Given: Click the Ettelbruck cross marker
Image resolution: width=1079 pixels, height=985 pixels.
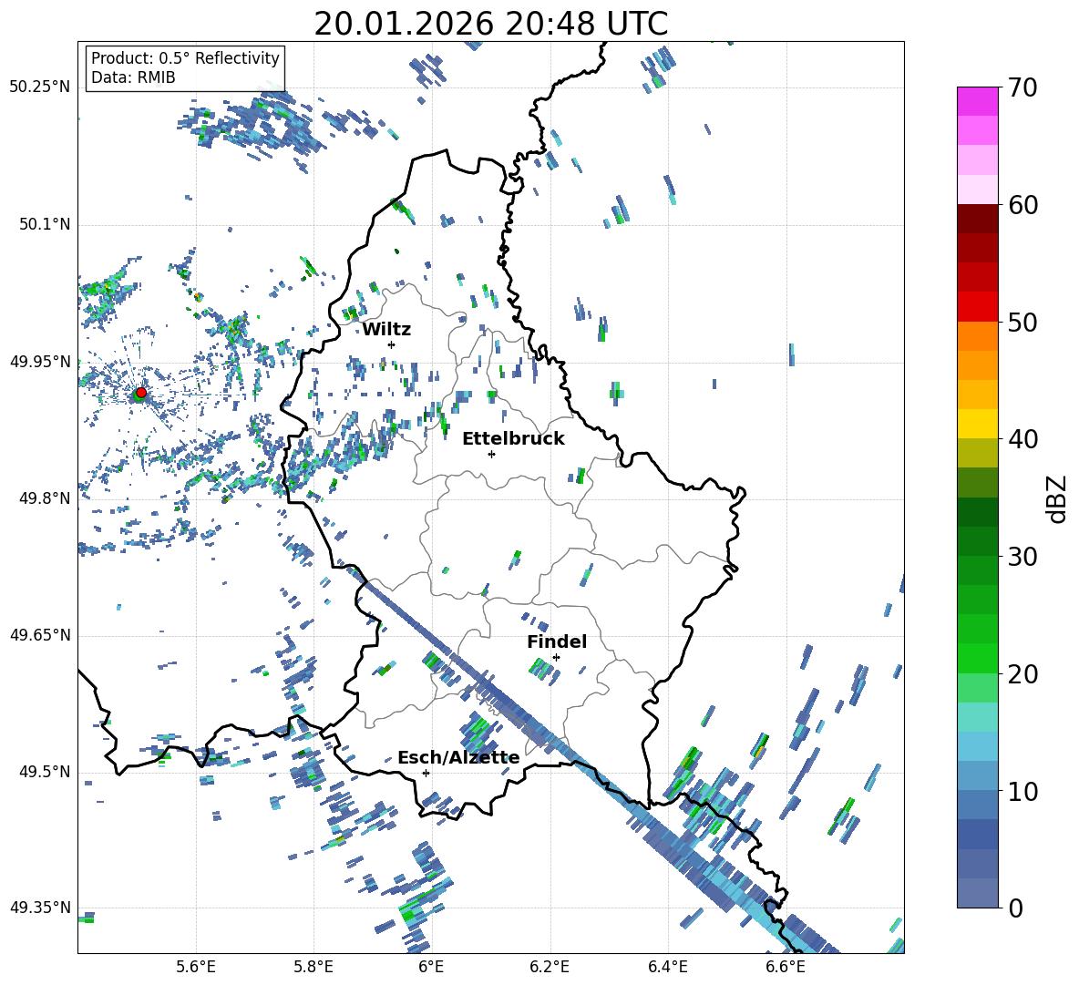Looking at the screenshot, I should [491, 454].
